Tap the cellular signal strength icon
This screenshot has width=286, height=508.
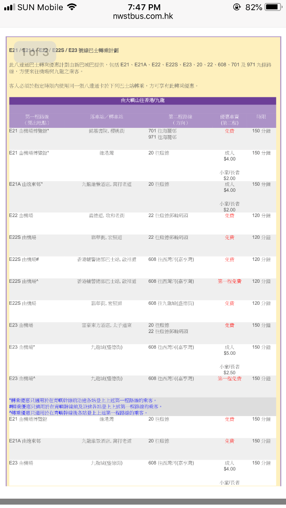[10, 7]
